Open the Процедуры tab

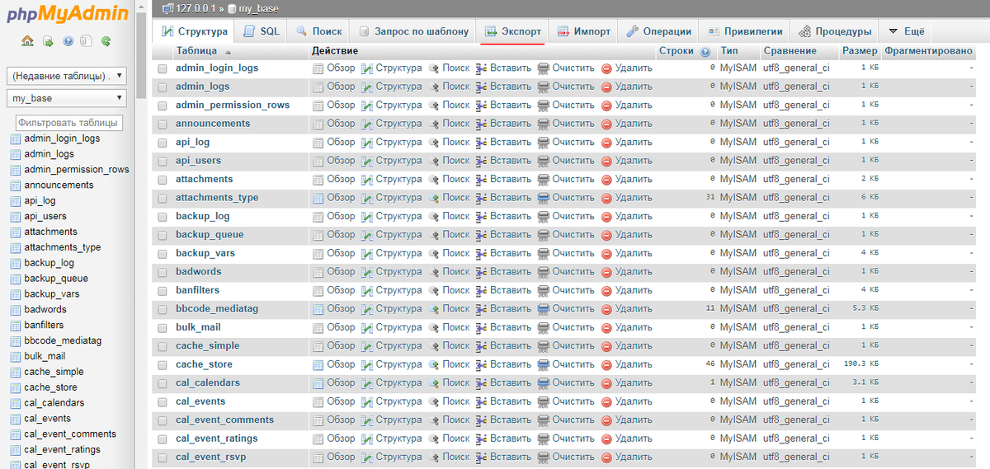834,31
